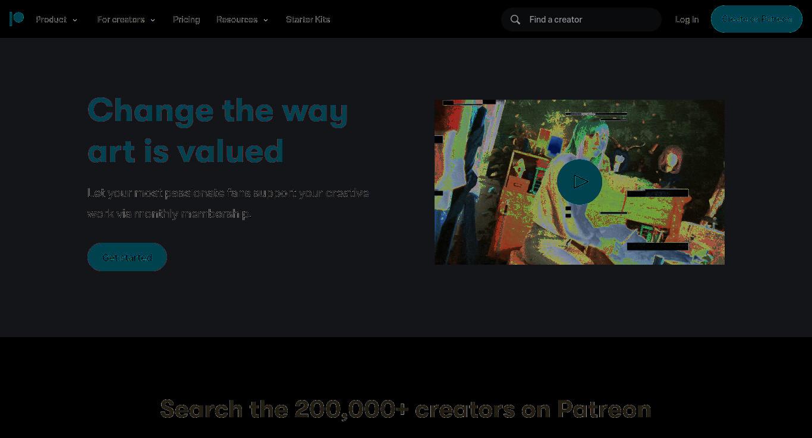This screenshot has height=438, width=812.
Task: Click Create on Patreon button
Action: (x=757, y=19)
